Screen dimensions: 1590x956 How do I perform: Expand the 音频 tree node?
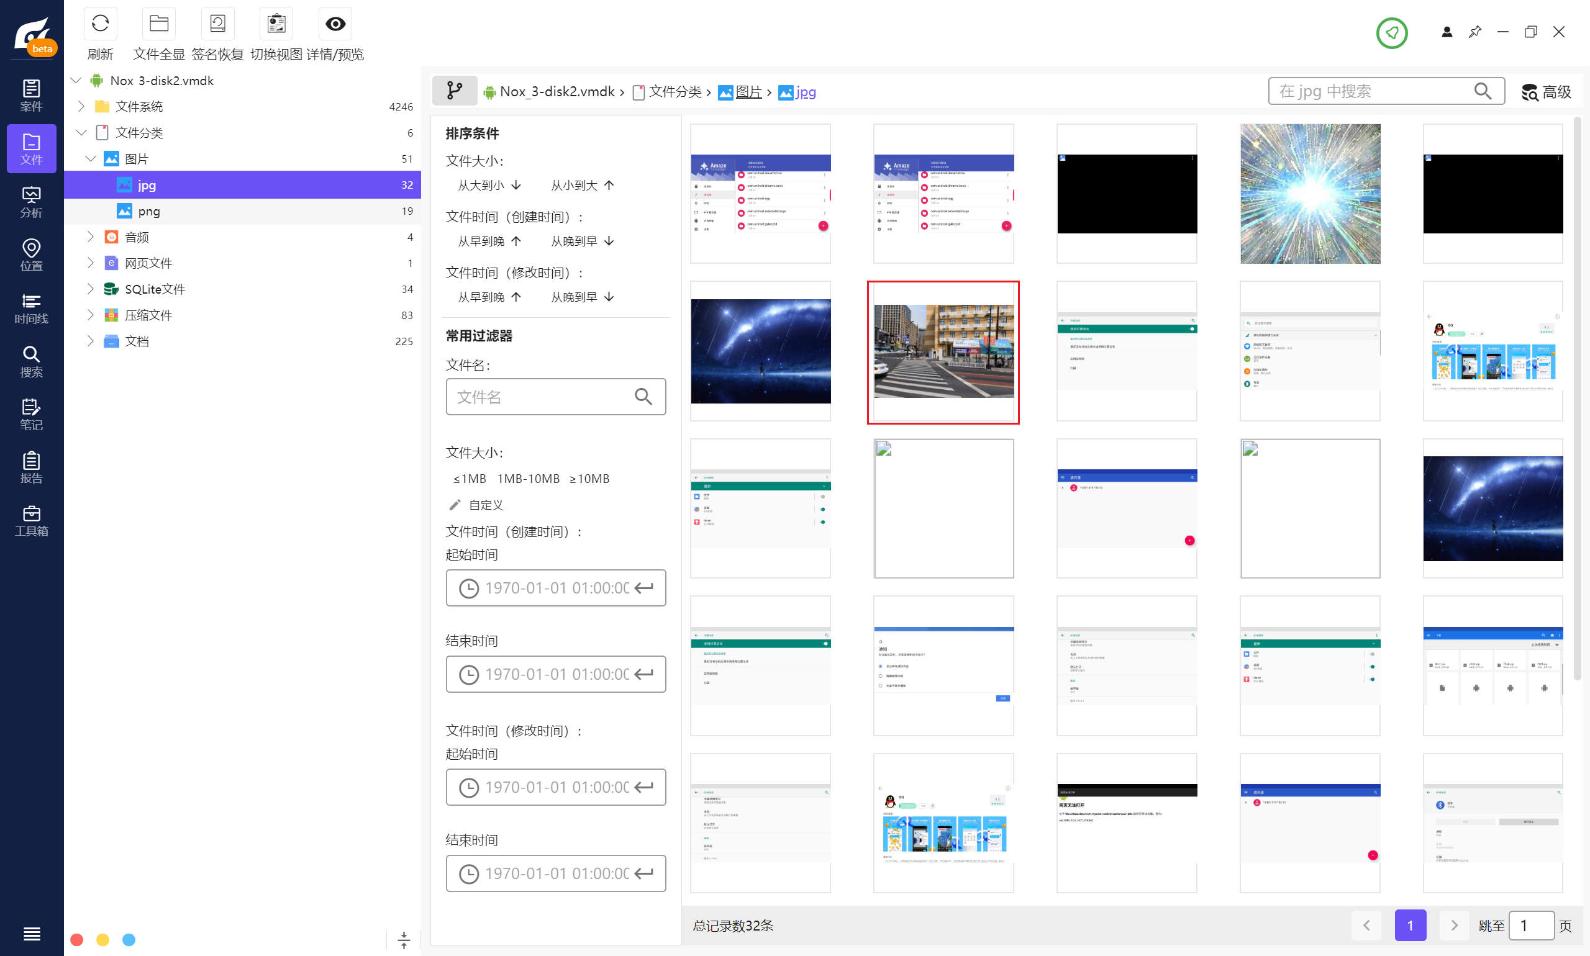[90, 237]
